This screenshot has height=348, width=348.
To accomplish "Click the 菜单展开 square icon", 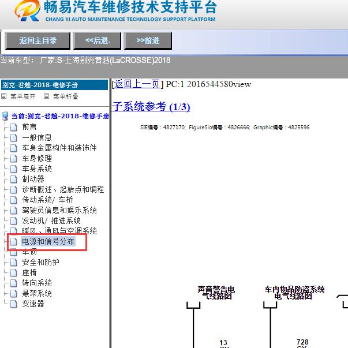I will click(x=4, y=96).
